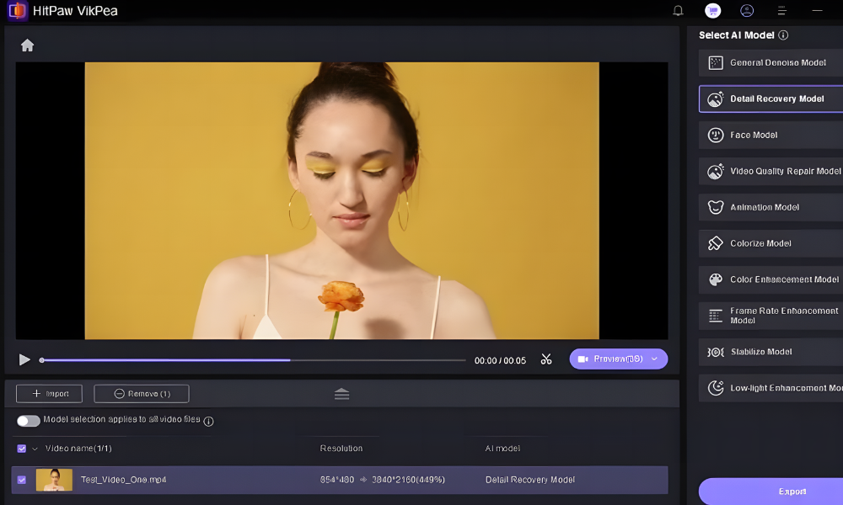843x505 pixels.
Task: Open the notifications bell
Action: tap(678, 11)
